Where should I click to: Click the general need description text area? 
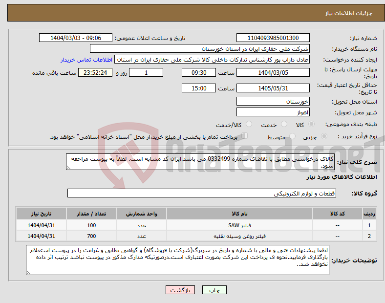click(200, 162)
